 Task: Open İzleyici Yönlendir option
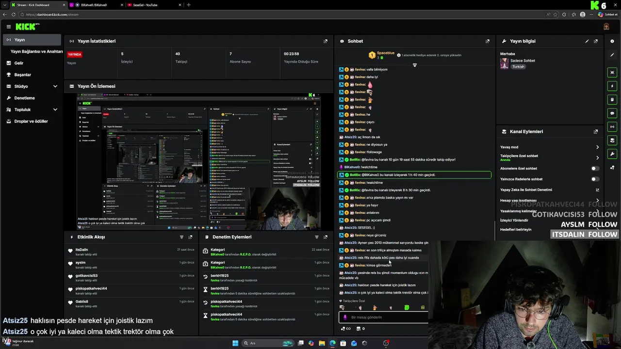pyautogui.click(x=514, y=220)
